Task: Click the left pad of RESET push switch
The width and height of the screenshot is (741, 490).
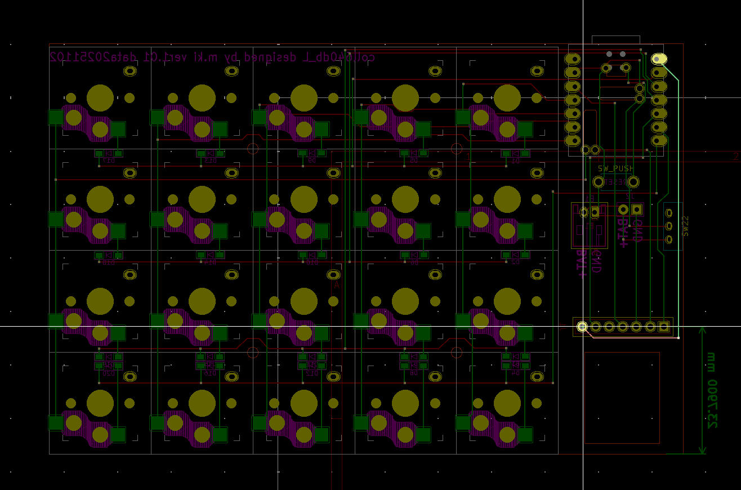Action: tap(599, 182)
